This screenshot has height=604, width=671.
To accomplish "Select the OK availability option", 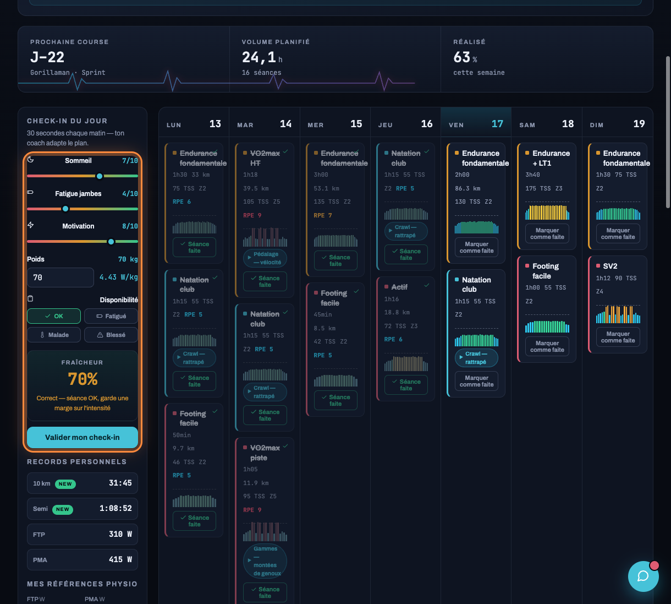I will click(54, 316).
